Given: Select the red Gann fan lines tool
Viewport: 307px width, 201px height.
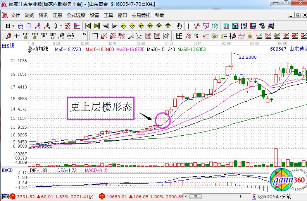Looking at the screenshot, I should click(104, 36).
